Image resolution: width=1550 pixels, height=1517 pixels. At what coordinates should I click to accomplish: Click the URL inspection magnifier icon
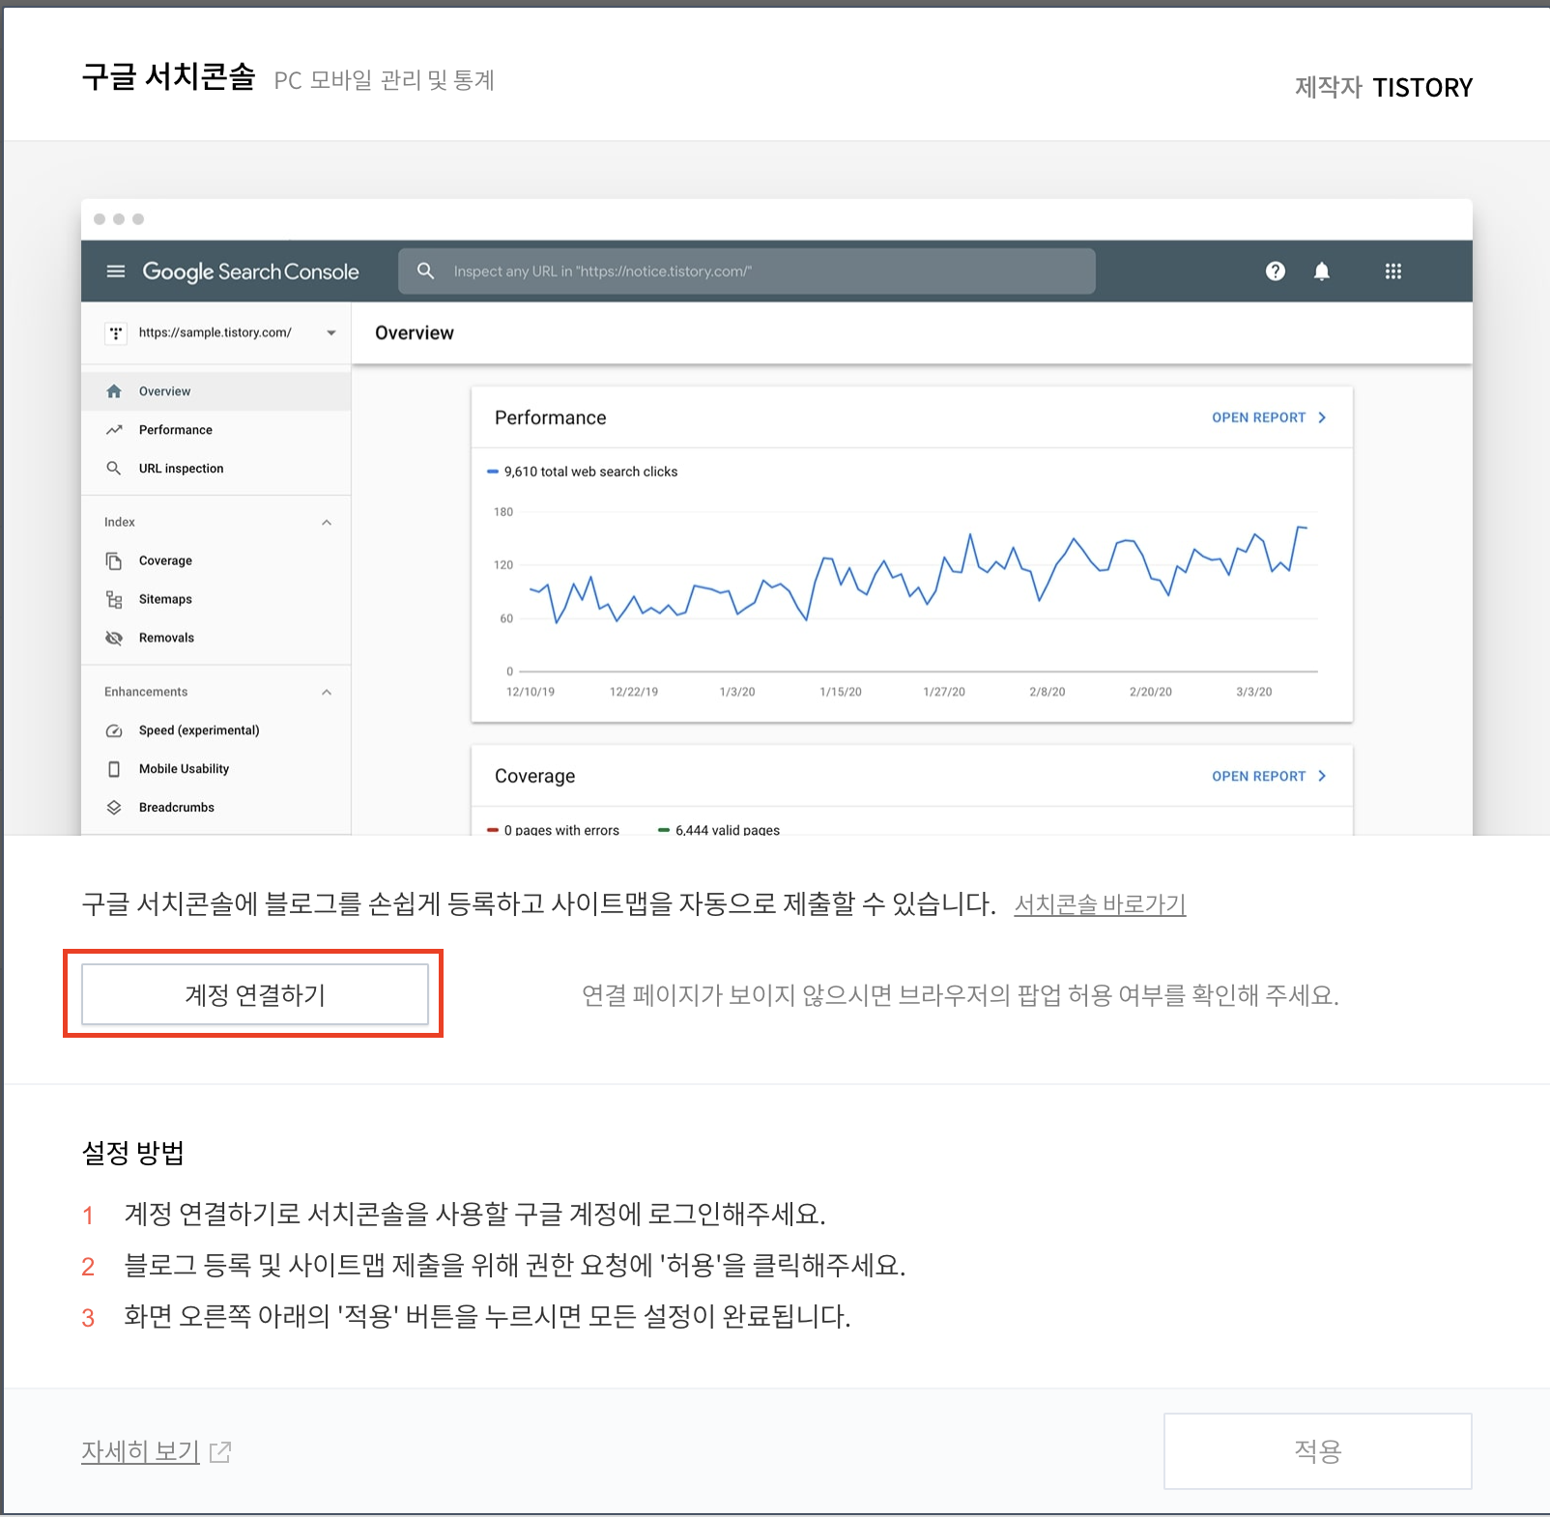114,469
